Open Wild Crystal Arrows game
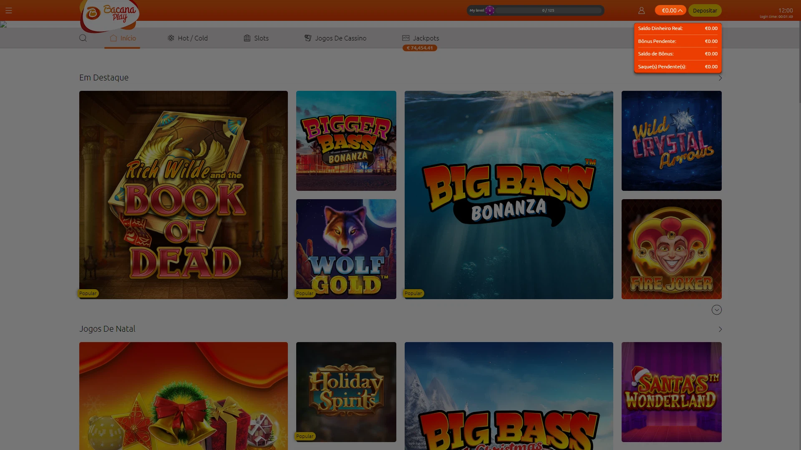 (672, 141)
